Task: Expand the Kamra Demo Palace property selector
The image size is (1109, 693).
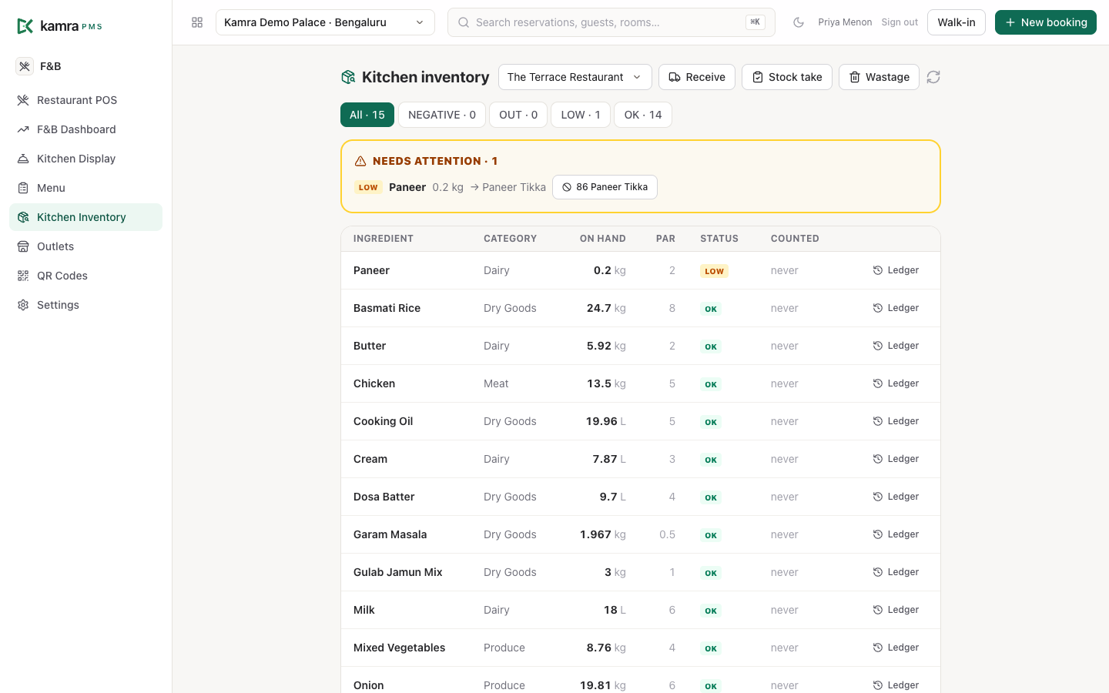Action: (325, 22)
